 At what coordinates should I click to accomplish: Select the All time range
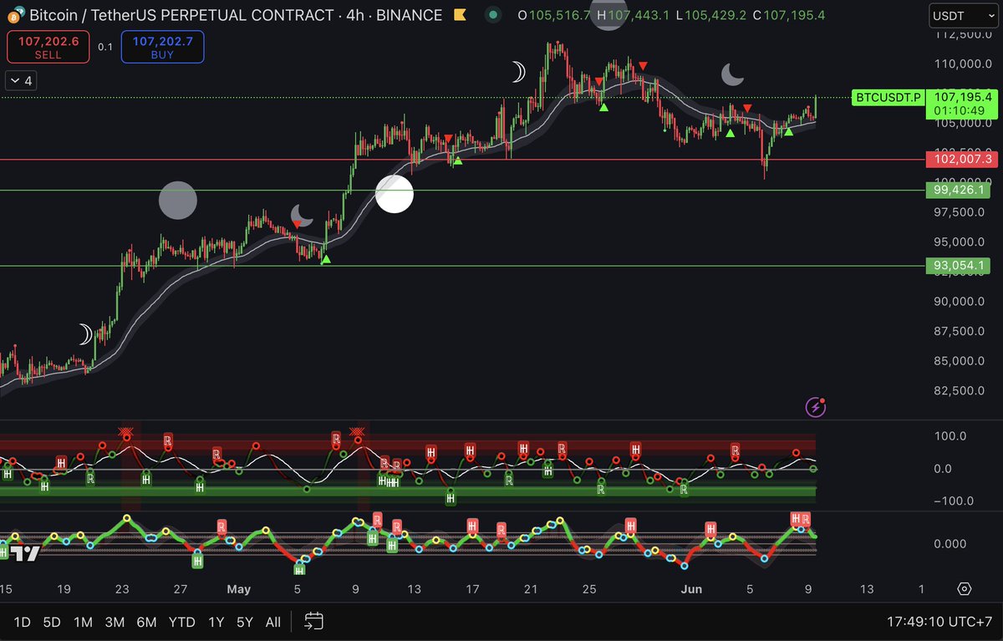tap(272, 622)
